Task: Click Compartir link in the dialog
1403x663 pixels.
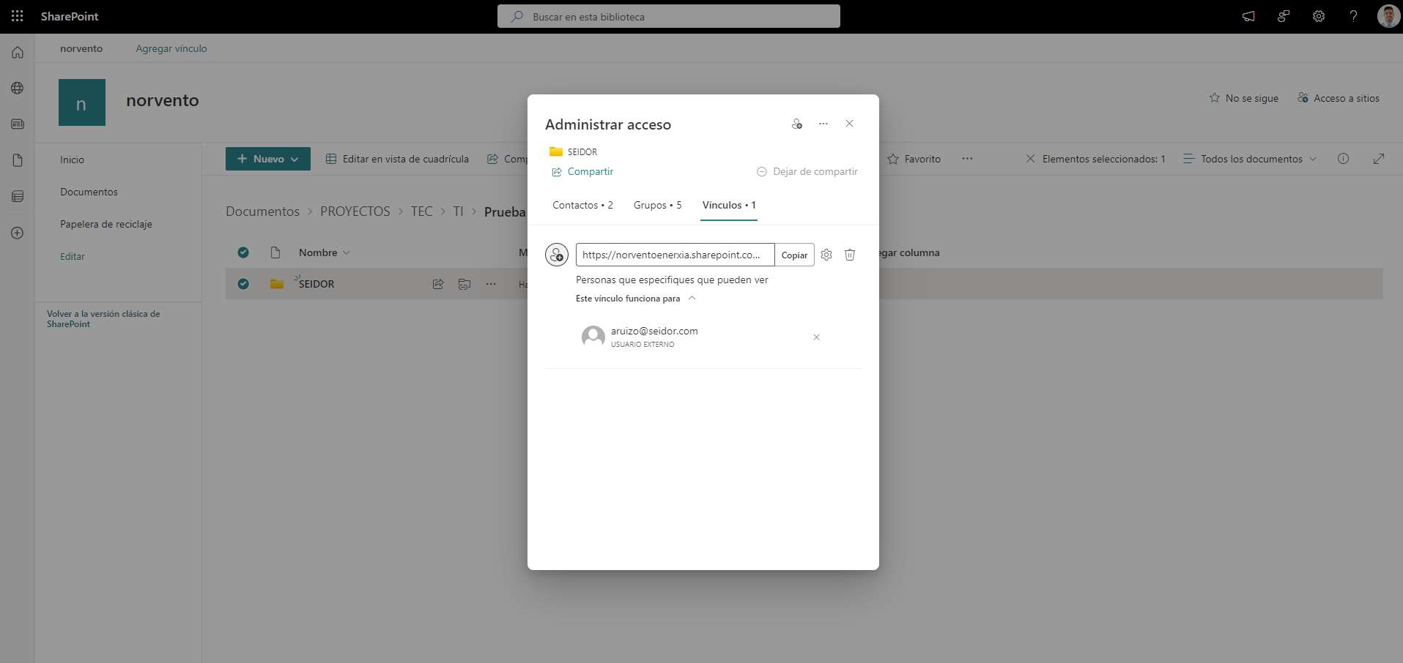Action: tap(582, 171)
